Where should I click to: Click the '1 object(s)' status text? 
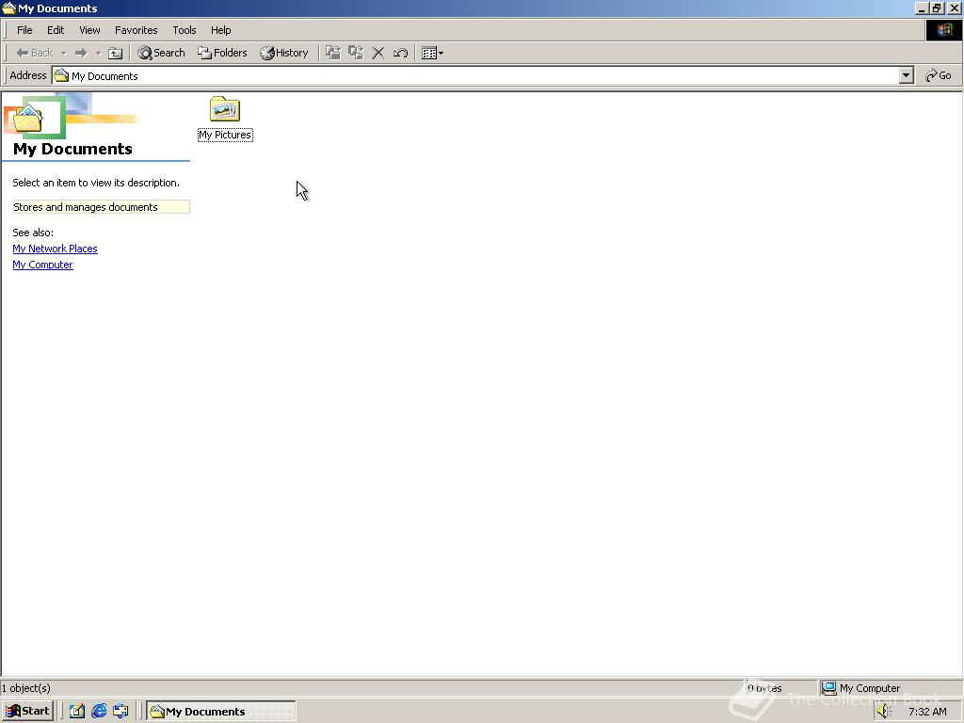pyautogui.click(x=26, y=688)
